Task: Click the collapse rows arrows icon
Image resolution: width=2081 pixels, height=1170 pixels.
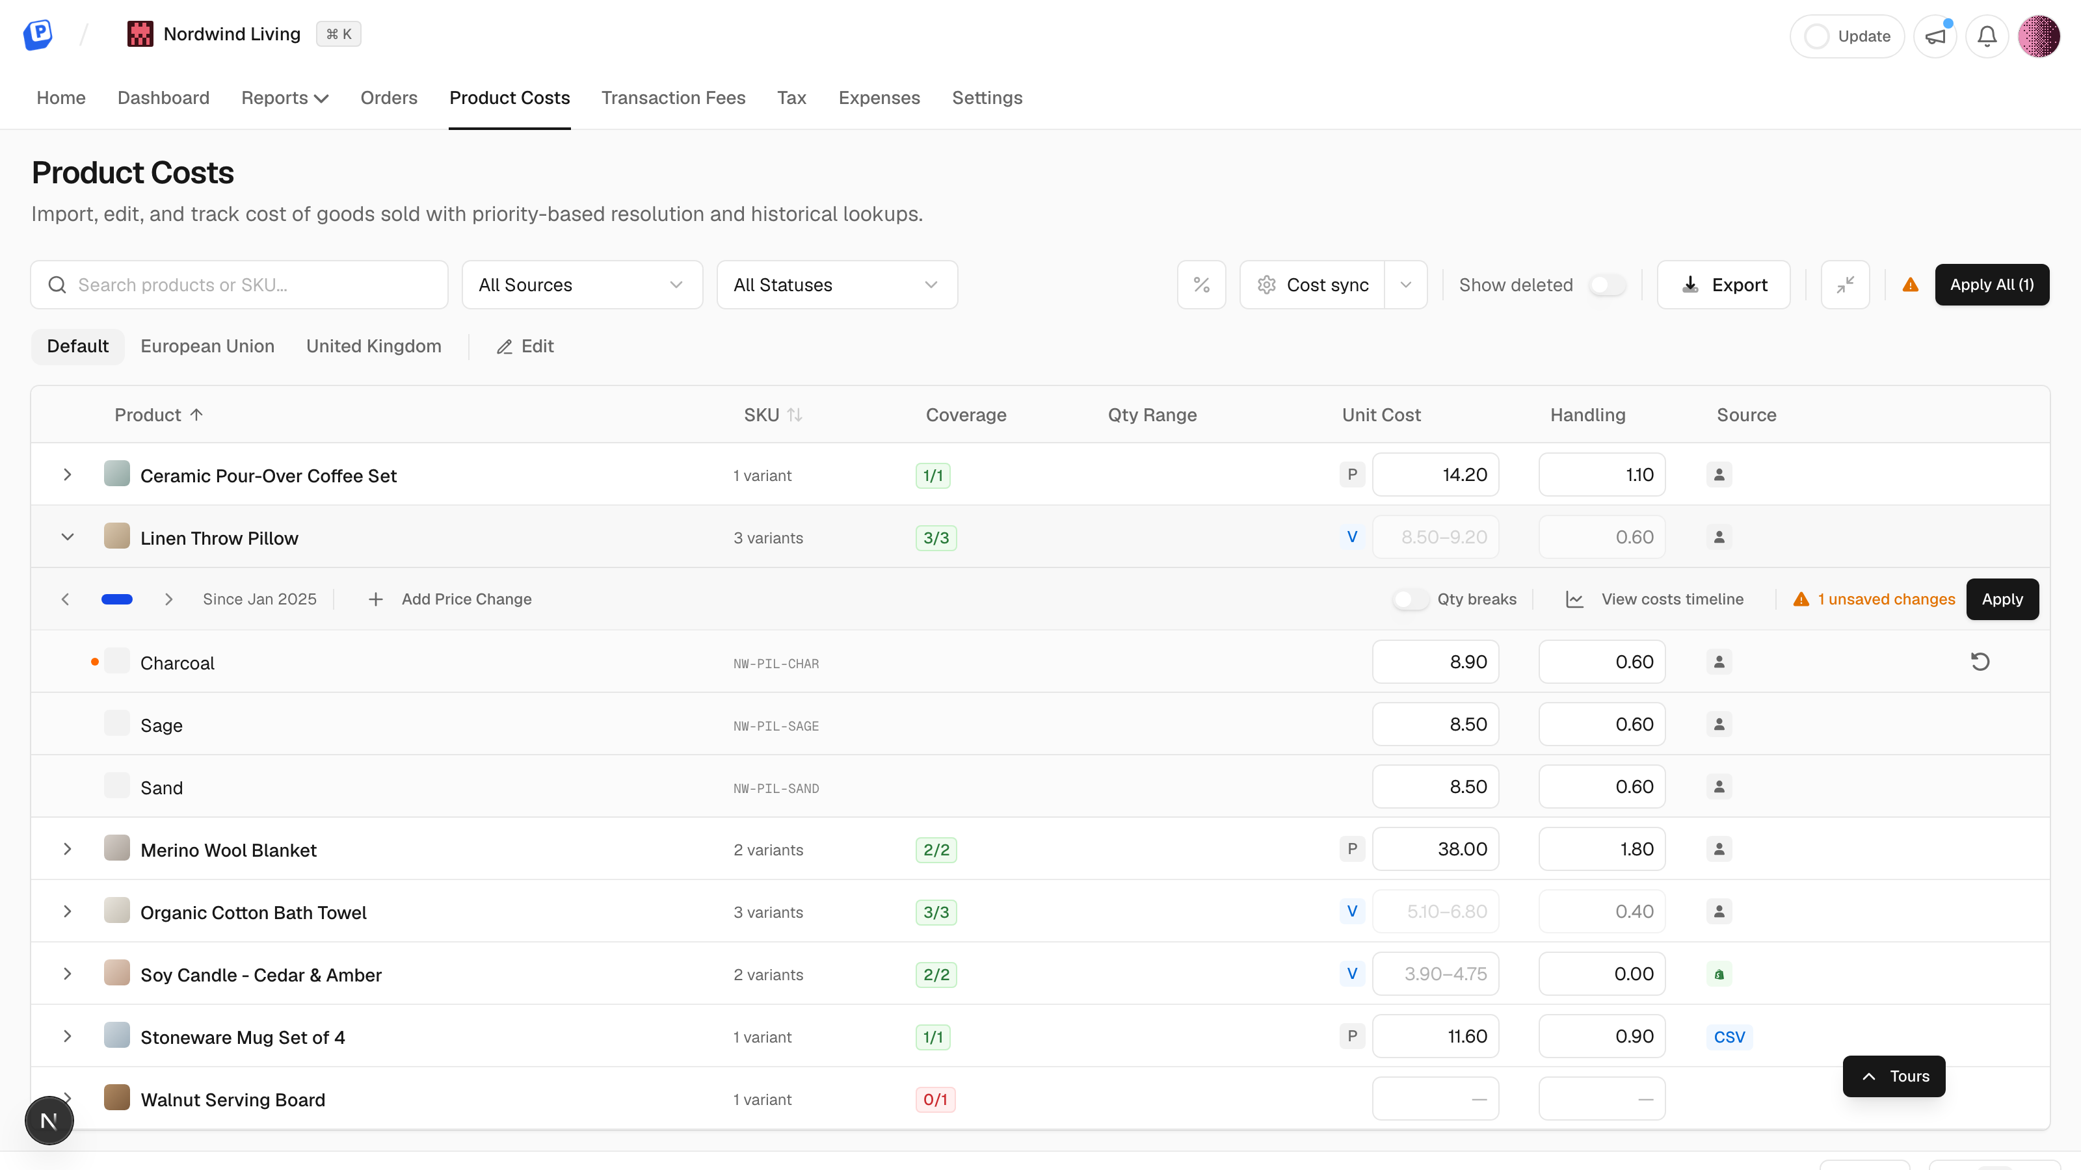Action: click(1845, 285)
